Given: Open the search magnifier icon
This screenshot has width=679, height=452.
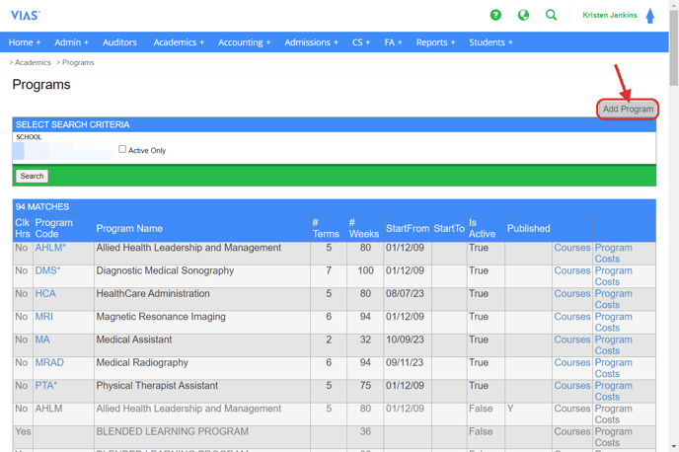Looking at the screenshot, I should (x=552, y=15).
